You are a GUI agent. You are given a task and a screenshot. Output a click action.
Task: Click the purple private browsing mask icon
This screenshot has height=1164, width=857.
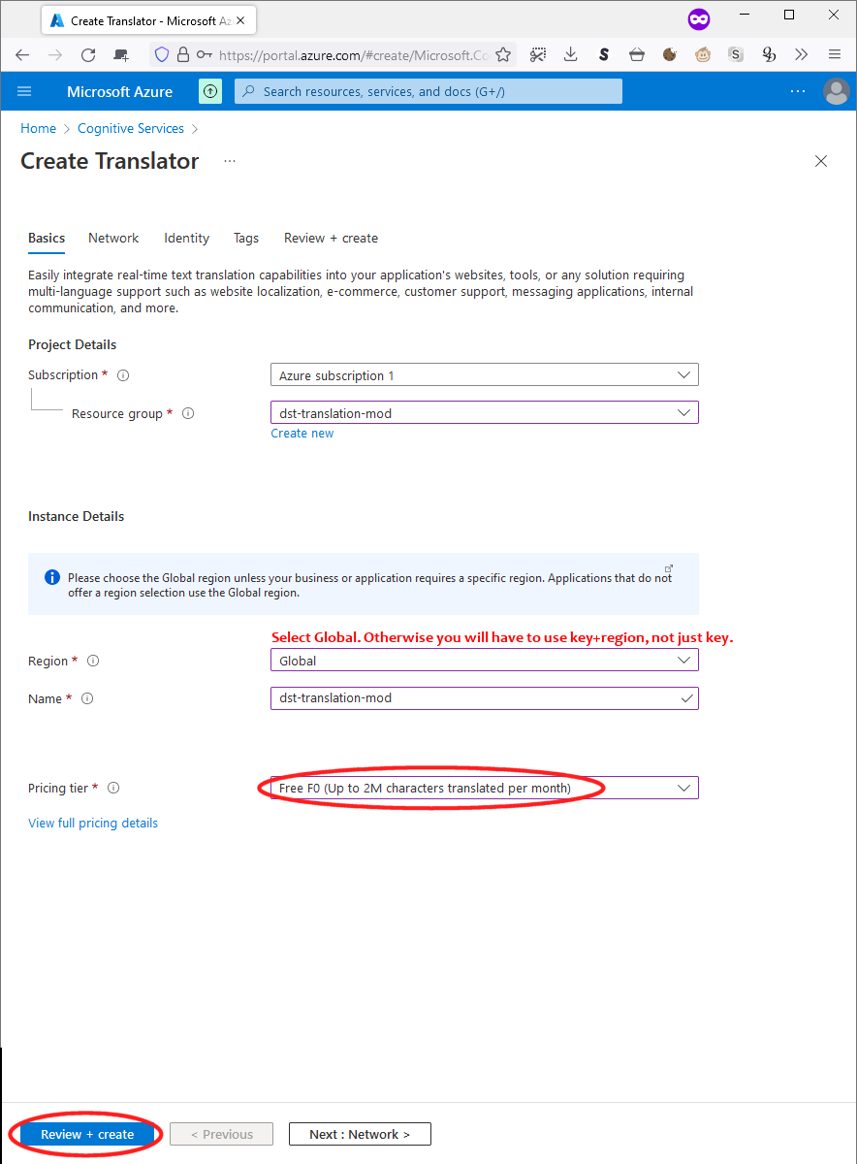[x=698, y=17]
